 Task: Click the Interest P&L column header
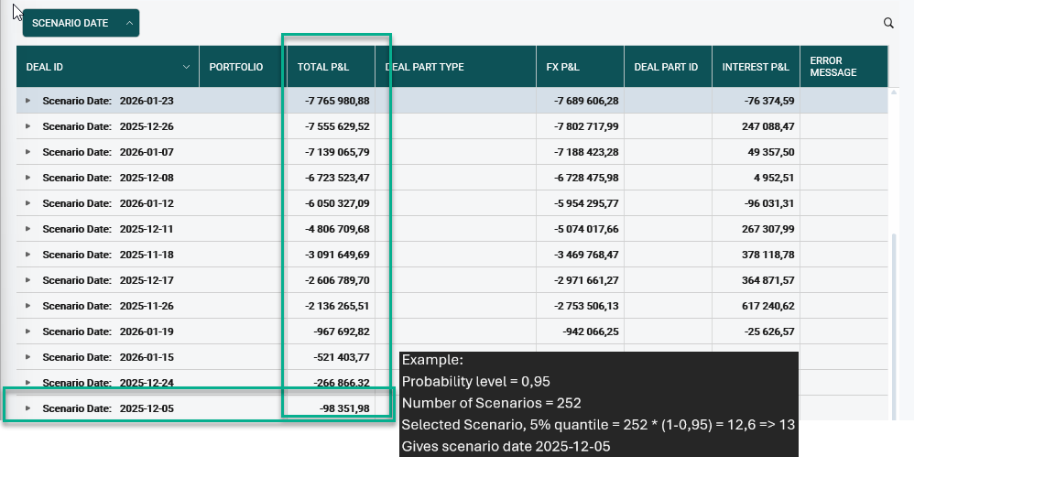point(755,67)
